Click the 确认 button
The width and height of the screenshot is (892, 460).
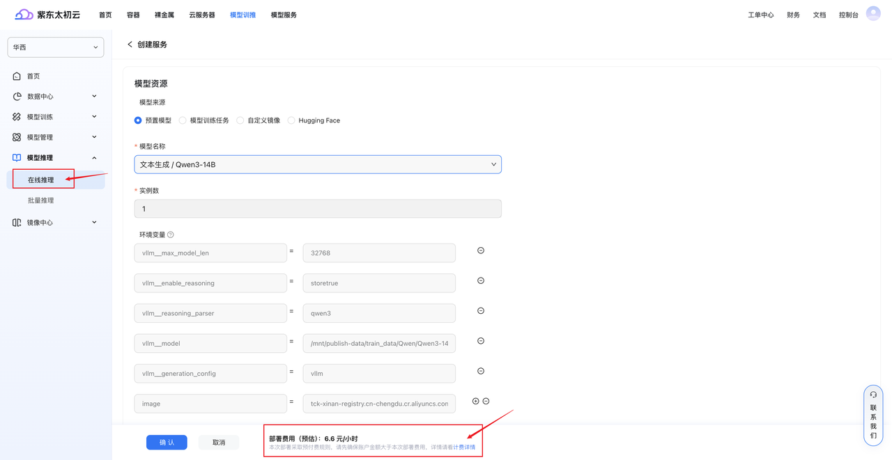167,443
